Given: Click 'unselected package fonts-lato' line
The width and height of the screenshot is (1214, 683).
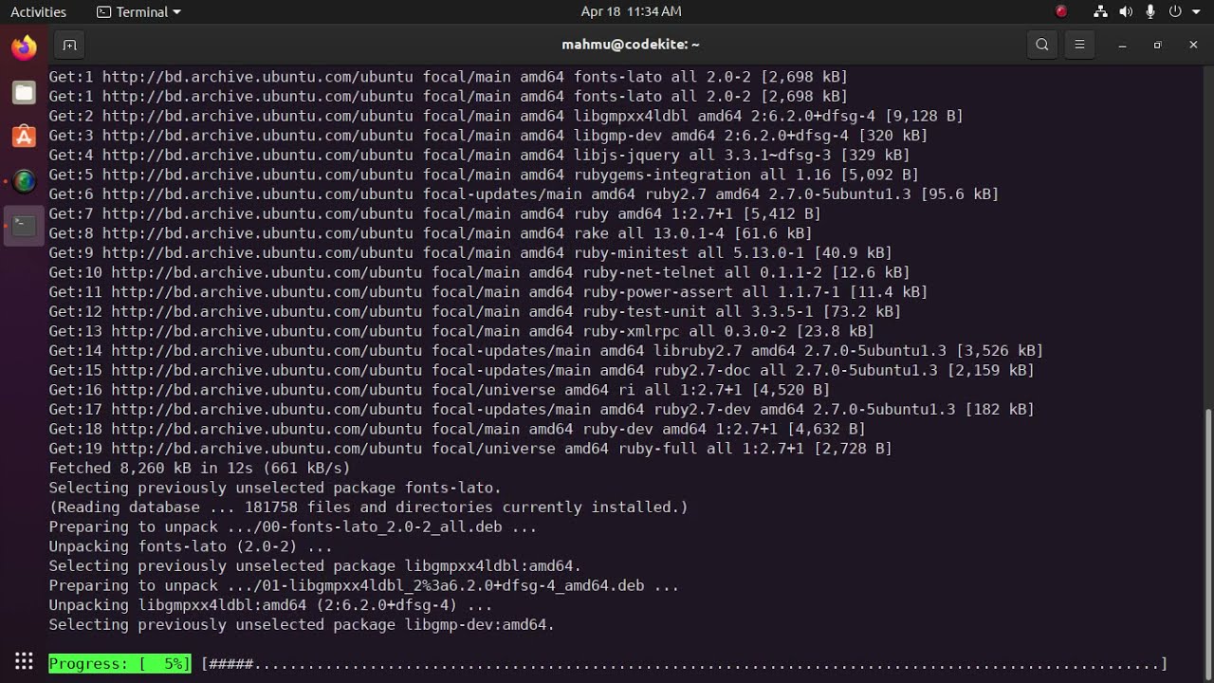Looking at the screenshot, I should 275,488.
